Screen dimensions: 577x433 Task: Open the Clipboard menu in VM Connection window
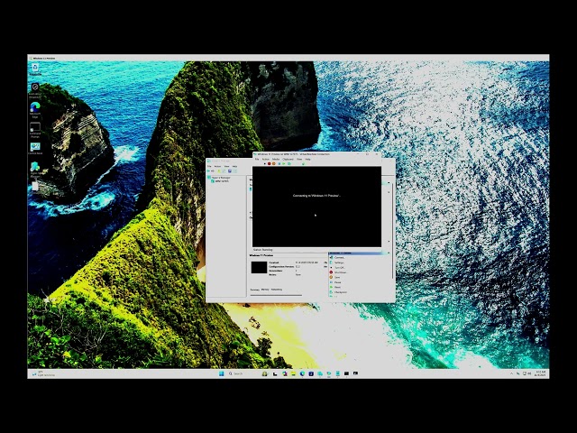(288, 159)
